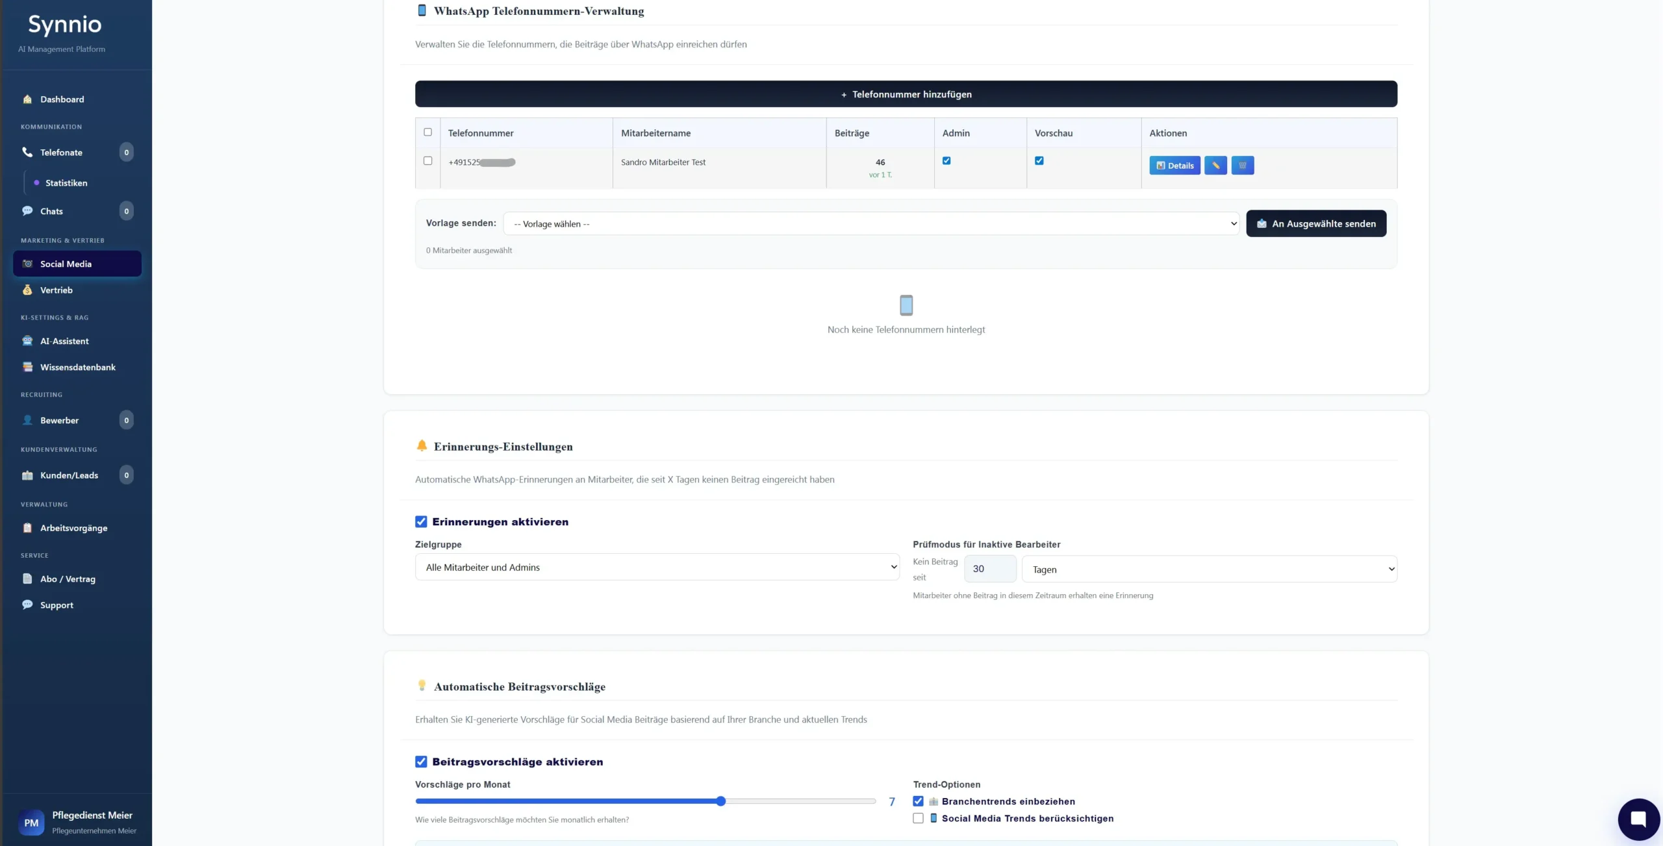
Task: Disable the Erinnerungen aktivieren checkbox
Action: [421, 522]
